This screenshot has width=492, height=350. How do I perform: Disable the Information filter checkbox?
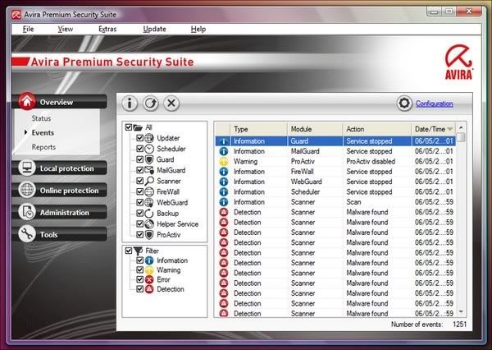(x=140, y=260)
